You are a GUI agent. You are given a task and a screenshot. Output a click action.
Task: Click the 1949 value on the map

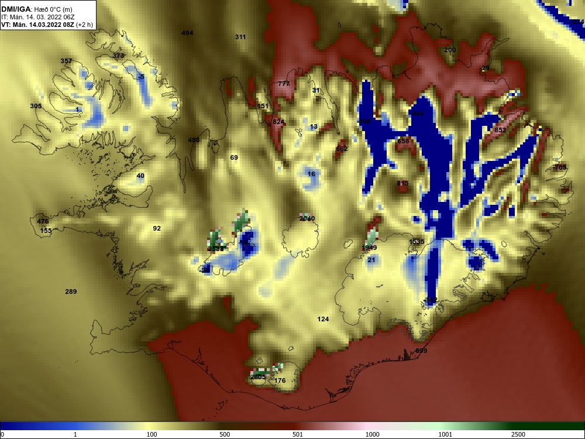(369, 248)
